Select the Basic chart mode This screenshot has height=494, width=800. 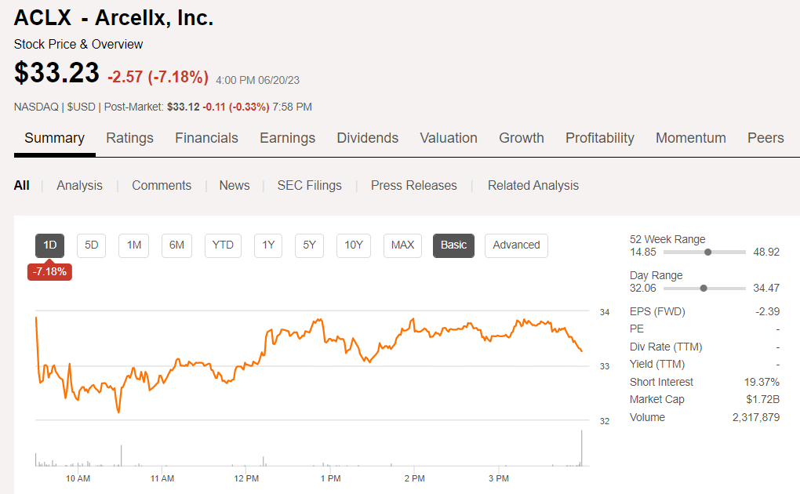coord(453,245)
